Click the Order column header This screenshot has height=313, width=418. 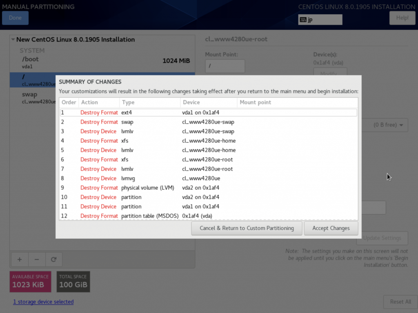[69, 102]
